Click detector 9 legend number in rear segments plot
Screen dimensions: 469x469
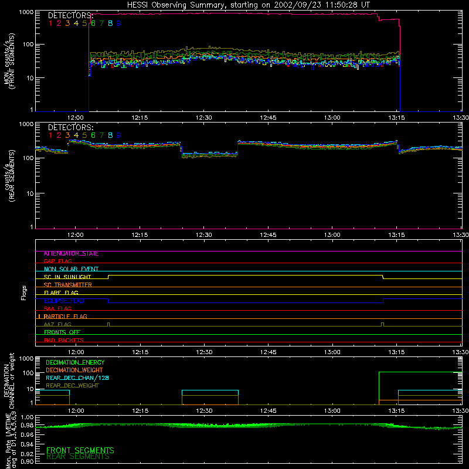pyautogui.click(x=119, y=135)
